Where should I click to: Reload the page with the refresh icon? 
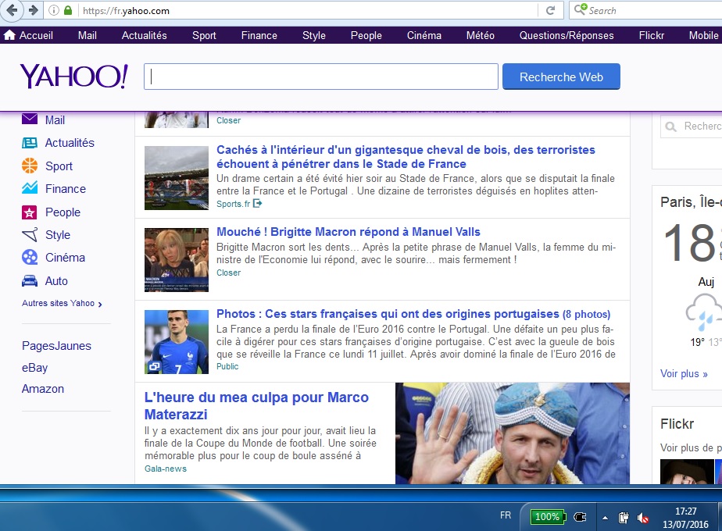550,11
